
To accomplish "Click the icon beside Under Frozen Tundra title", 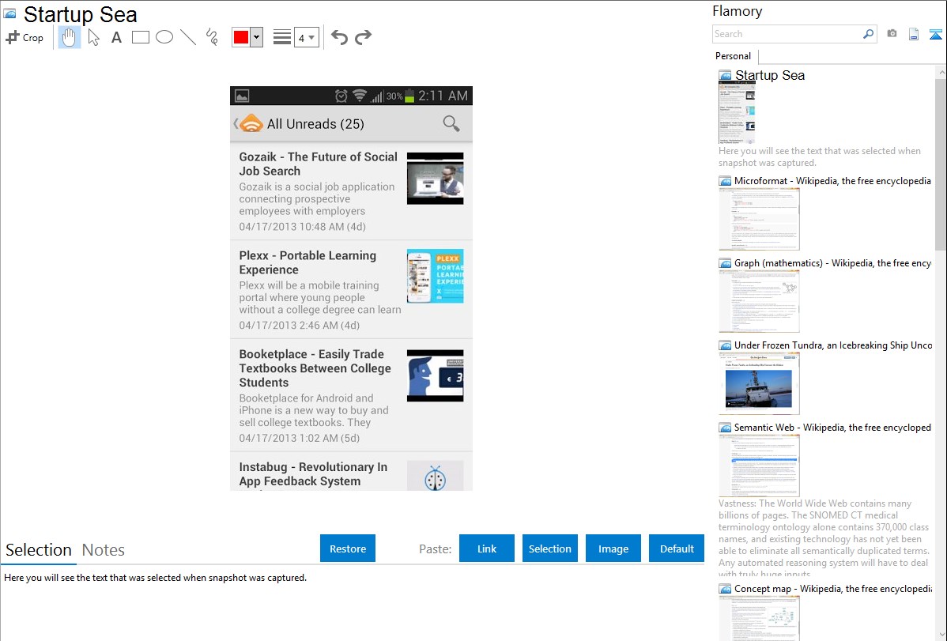I will (x=725, y=345).
